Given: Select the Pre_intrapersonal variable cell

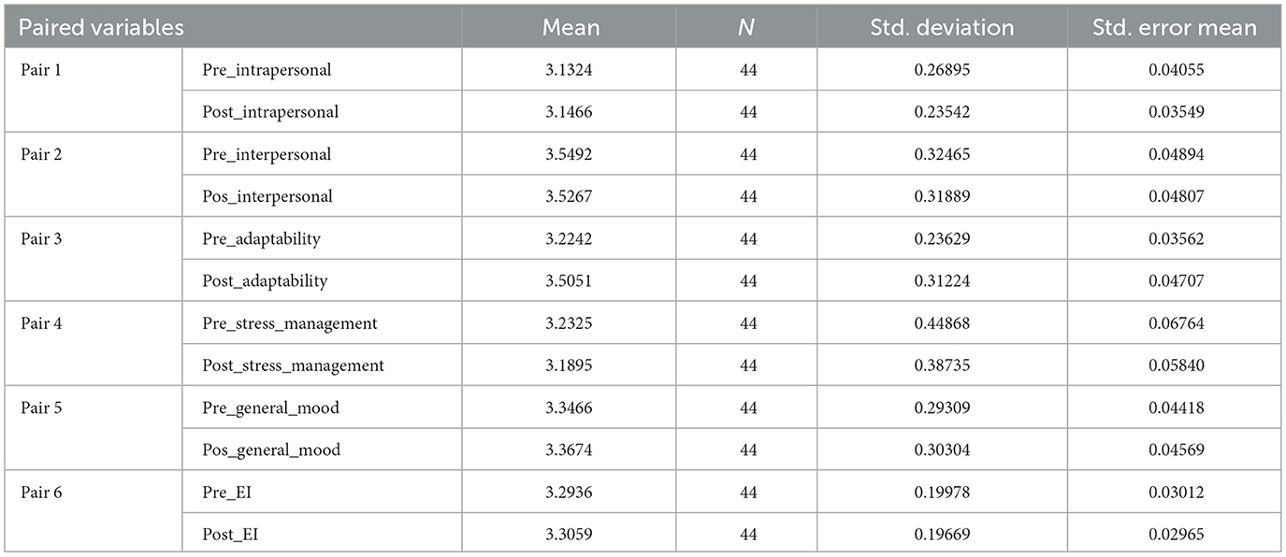Looking at the screenshot, I should click(x=267, y=70).
